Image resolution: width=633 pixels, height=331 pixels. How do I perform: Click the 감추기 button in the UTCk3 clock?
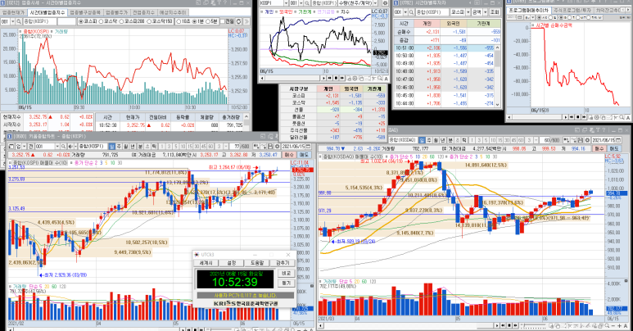tap(283, 263)
